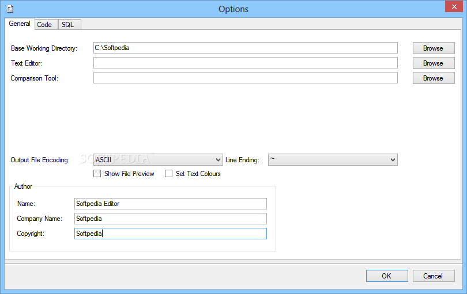Browse for Text Editor executable

434,63
